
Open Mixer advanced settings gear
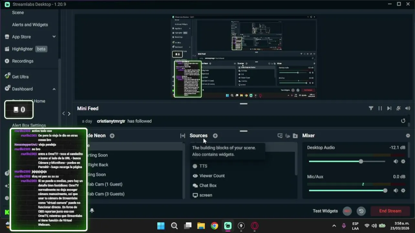coord(408,136)
